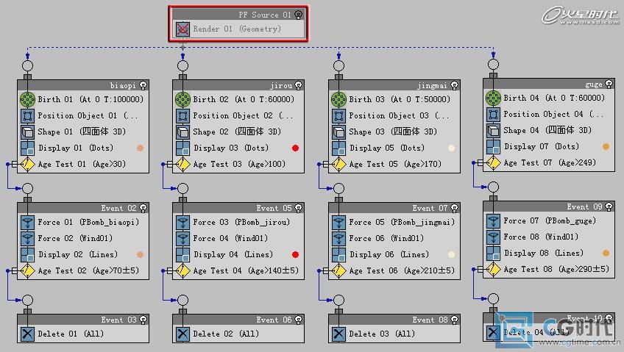624x352 pixels.
Task: Disable the Event 05 lightbulb toggle
Action: pos(299,209)
